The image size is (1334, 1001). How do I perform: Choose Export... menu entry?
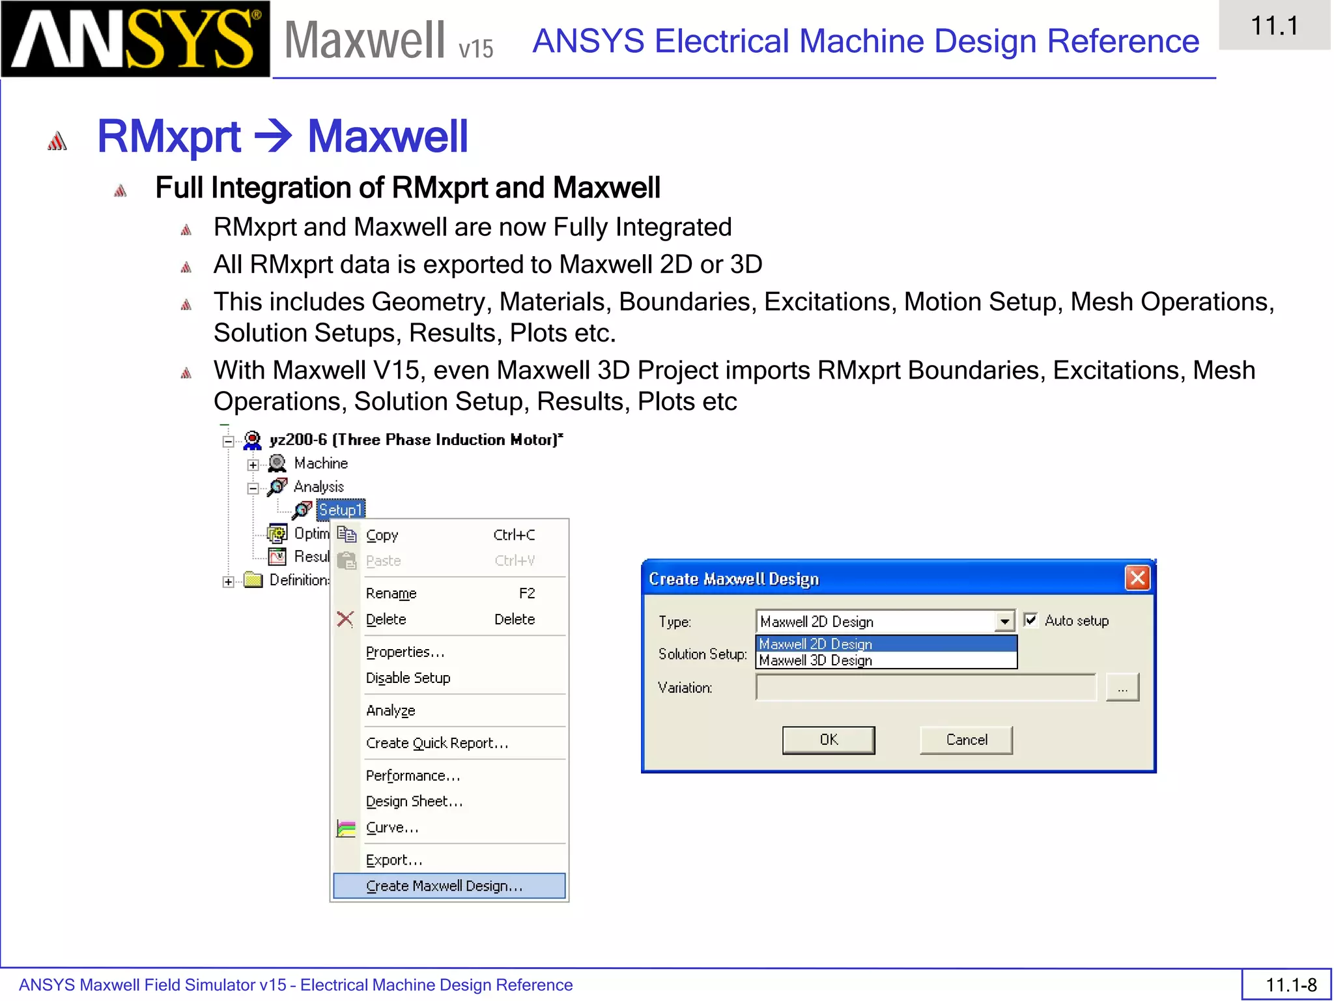tap(449, 860)
